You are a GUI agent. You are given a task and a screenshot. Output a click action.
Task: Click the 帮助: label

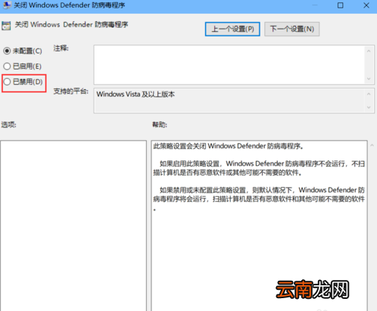point(160,125)
